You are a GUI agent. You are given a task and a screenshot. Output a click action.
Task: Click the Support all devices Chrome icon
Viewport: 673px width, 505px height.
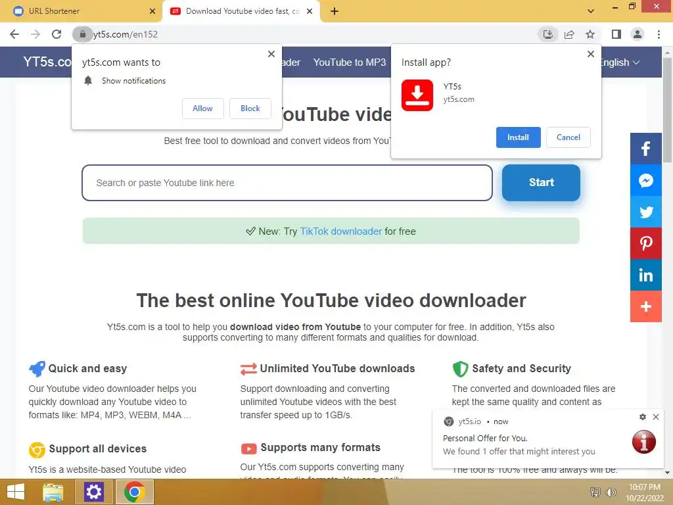click(37, 450)
